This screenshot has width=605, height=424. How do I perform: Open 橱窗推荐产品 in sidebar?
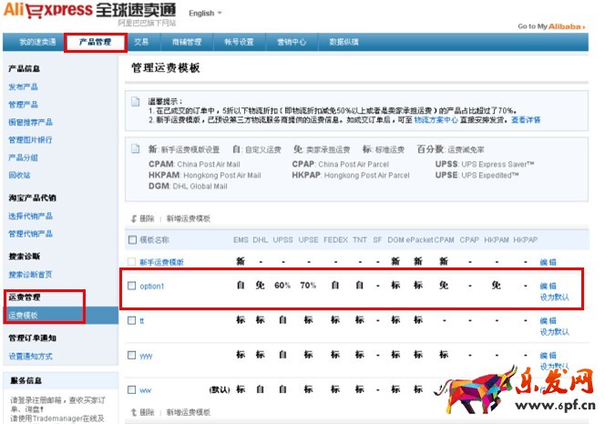click(x=30, y=122)
